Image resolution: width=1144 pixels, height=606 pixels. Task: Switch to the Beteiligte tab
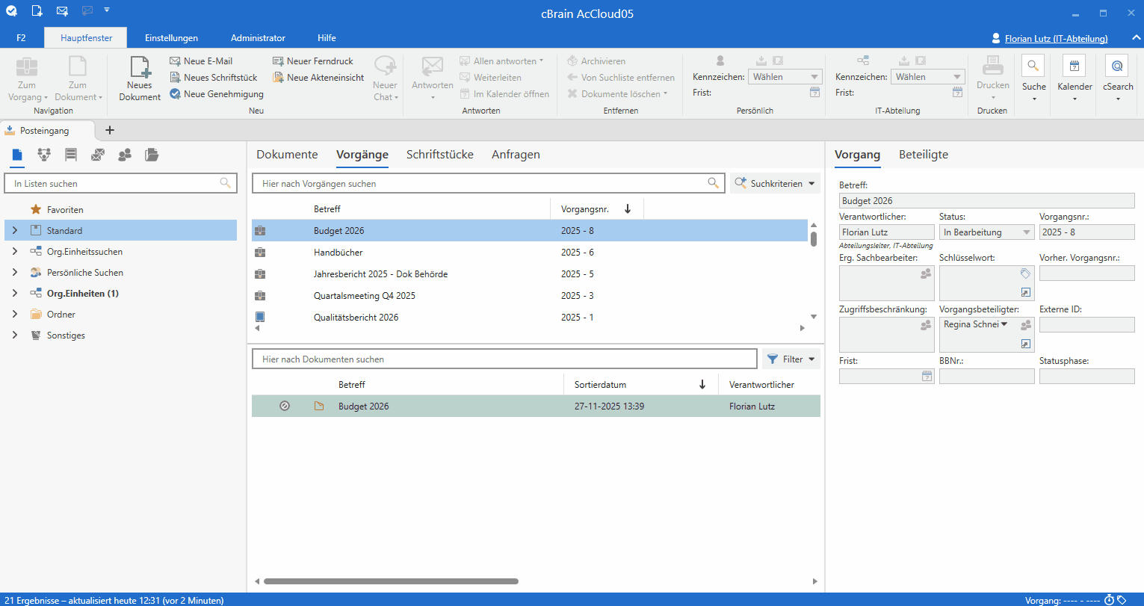click(923, 155)
